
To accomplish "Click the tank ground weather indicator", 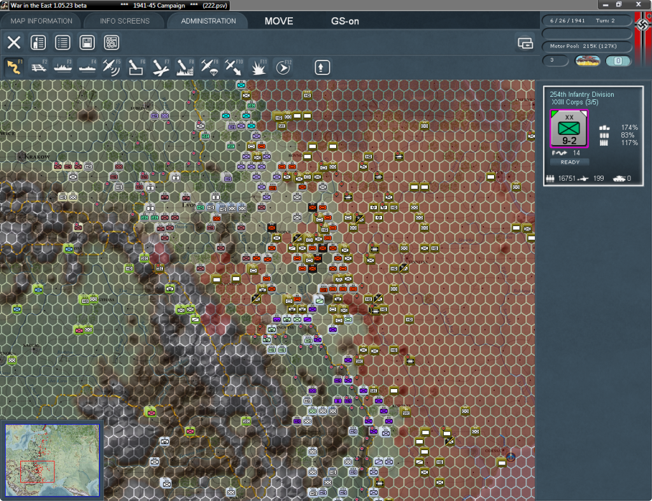I will click(x=588, y=60).
